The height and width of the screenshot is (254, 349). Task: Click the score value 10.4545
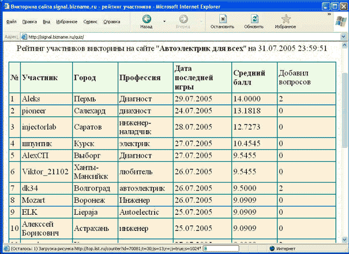(x=247, y=143)
